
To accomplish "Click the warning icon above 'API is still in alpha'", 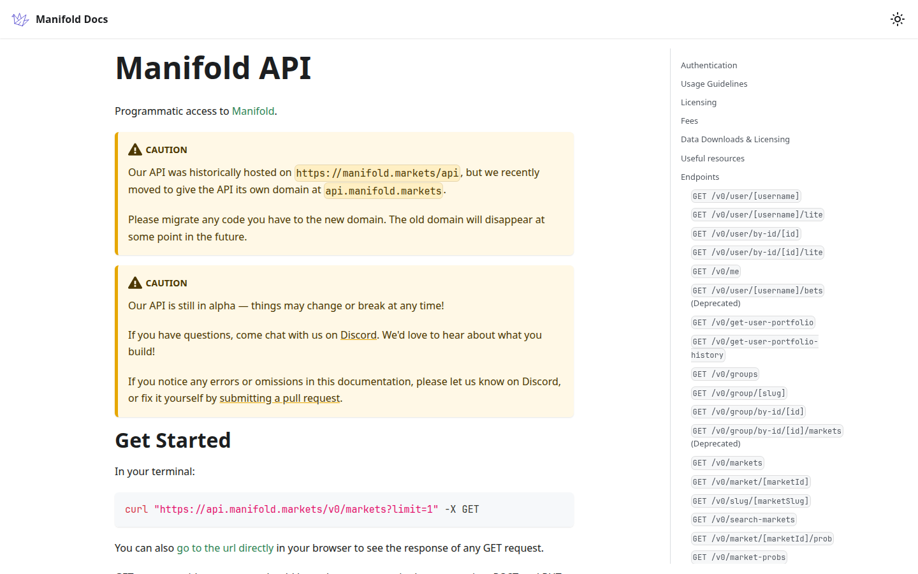I will [135, 283].
